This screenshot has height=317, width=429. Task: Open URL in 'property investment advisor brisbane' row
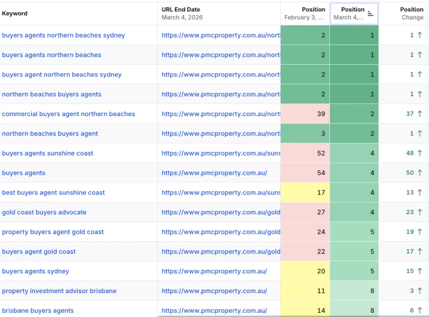(214, 291)
